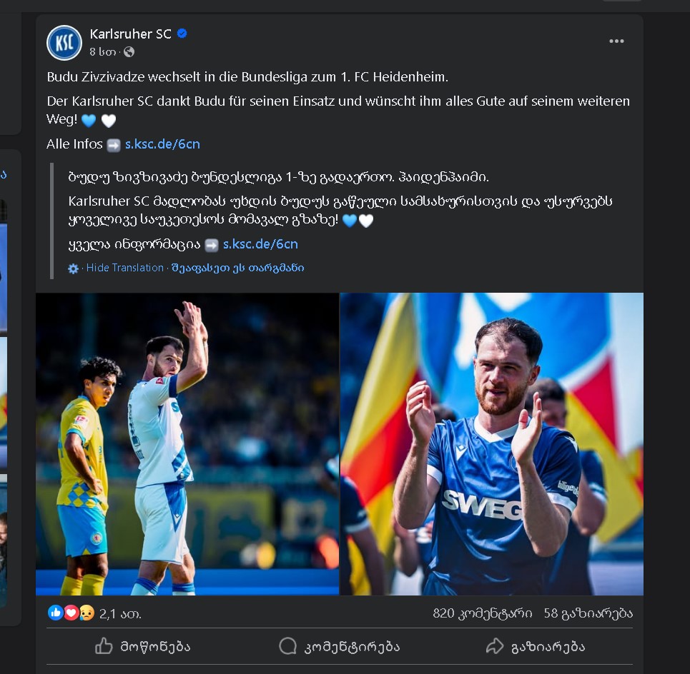Viewport: 690px width, 674px height.
Task: View the 58 shares list
Action: click(x=588, y=613)
